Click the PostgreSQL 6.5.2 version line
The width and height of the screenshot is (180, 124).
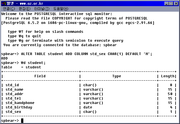[78, 23]
